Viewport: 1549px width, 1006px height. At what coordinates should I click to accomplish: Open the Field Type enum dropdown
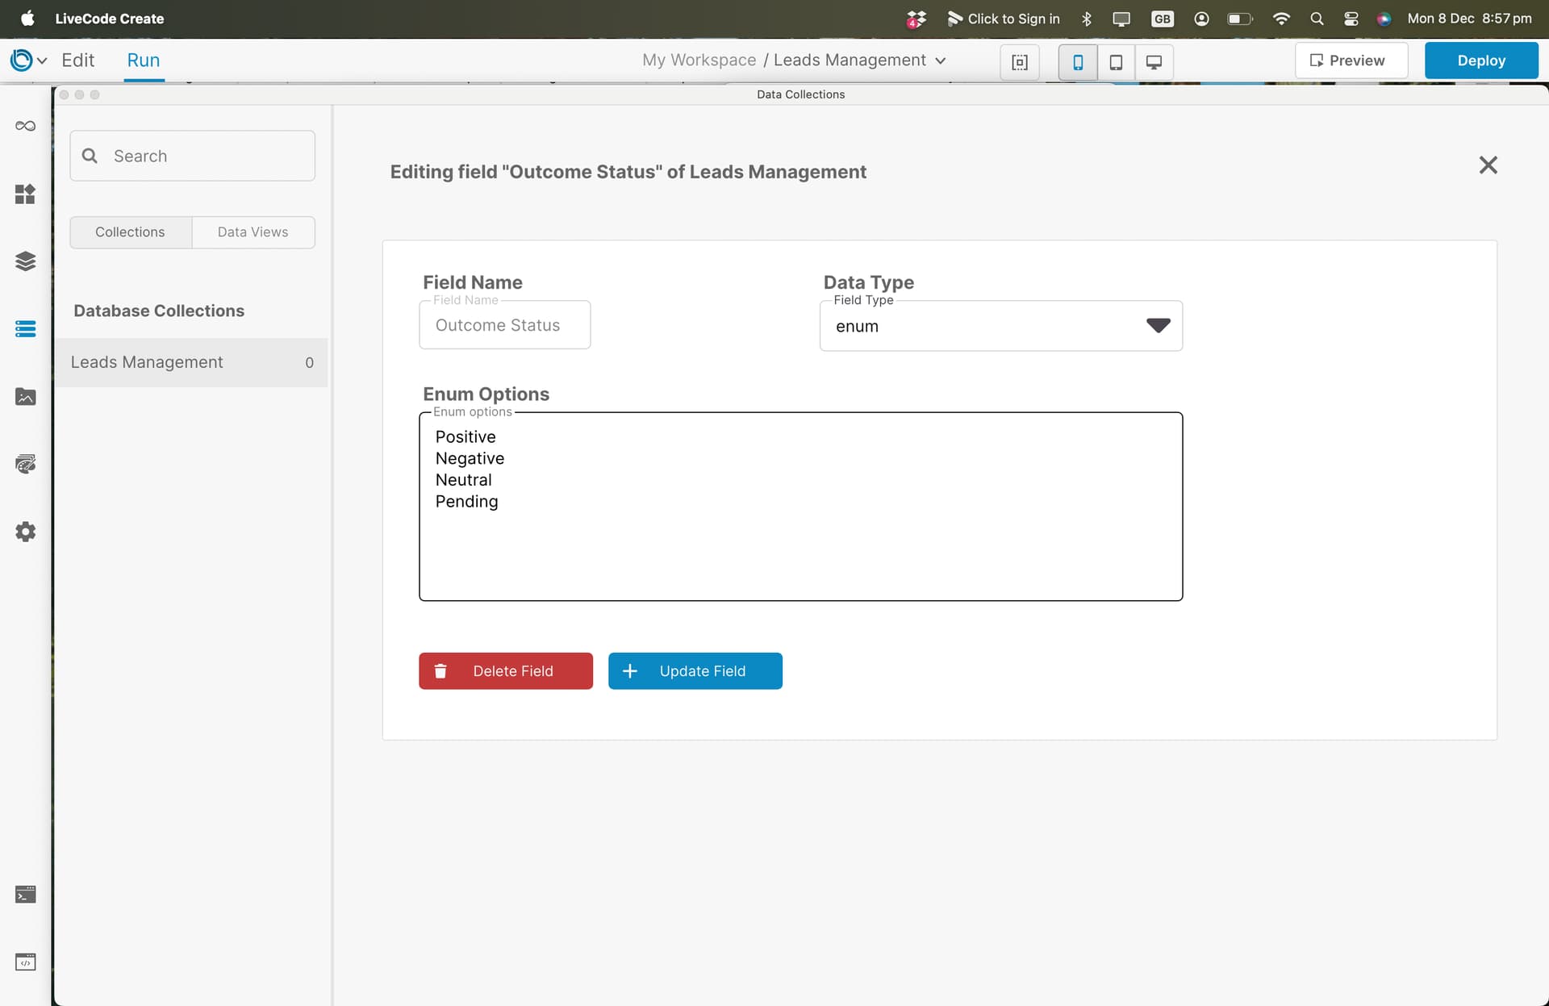click(x=1000, y=326)
